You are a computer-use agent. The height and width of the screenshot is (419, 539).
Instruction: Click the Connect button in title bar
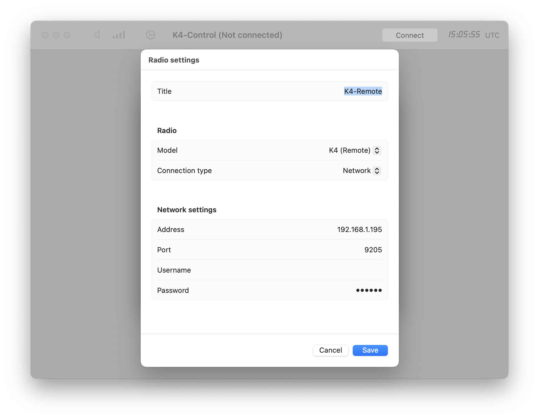click(x=410, y=35)
